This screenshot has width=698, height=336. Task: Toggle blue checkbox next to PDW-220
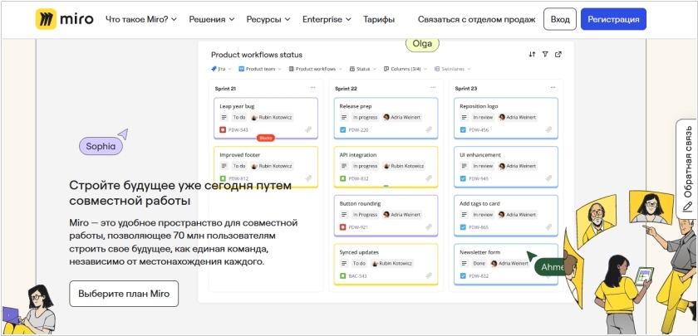342,130
